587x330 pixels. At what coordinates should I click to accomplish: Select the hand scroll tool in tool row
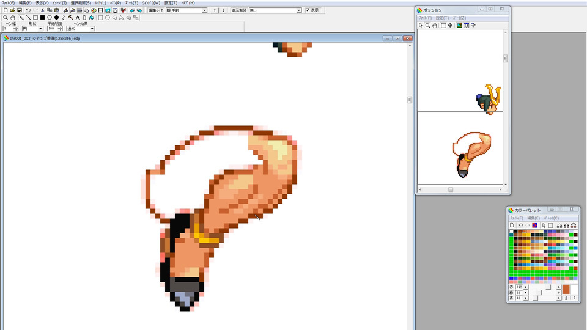[12, 18]
